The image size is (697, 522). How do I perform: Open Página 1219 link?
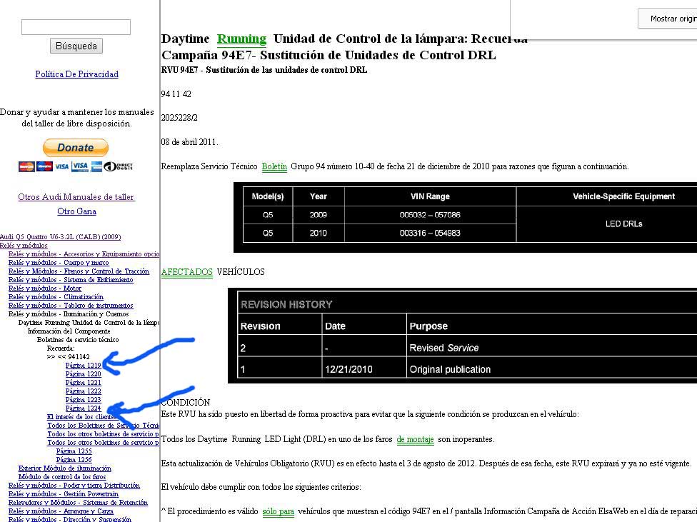pyautogui.click(x=83, y=366)
